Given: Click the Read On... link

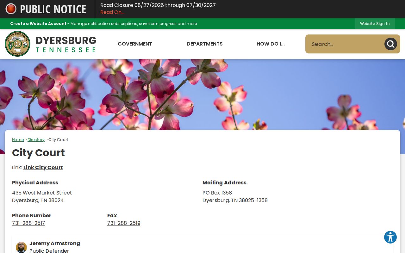Looking at the screenshot, I should pos(112,12).
